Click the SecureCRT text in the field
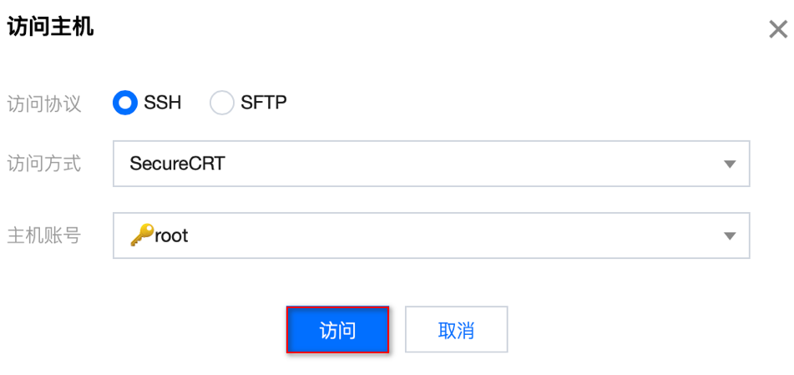 click(177, 164)
